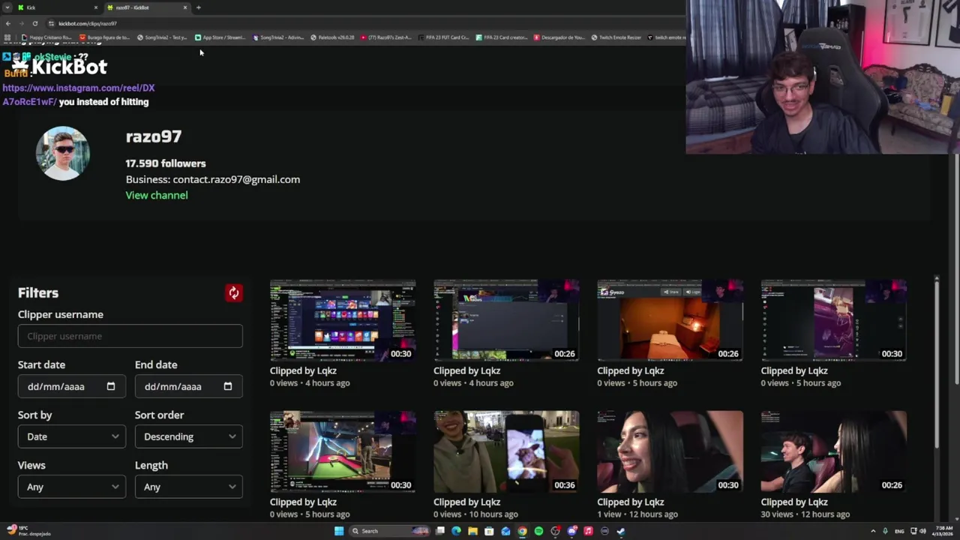The image size is (960, 540).
Task: Open the first clip thumbnail from 4 hours ago
Action: point(343,320)
